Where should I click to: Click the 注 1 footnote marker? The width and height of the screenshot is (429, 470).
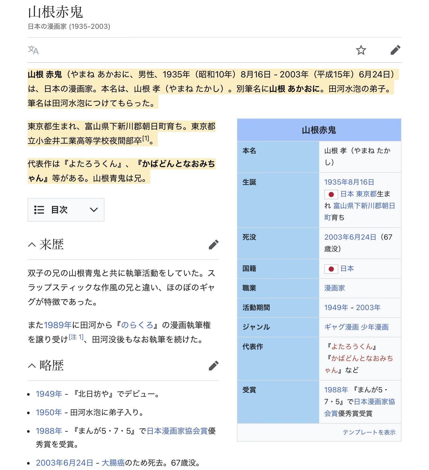76,337
